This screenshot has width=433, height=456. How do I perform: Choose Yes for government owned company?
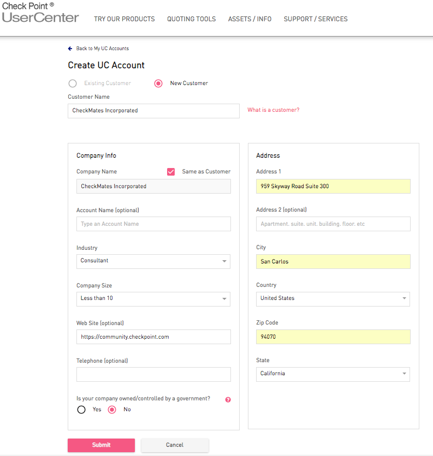(x=81, y=410)
